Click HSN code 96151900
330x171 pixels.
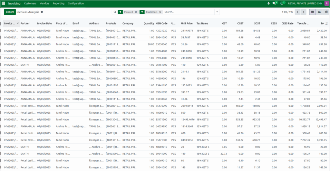pyautogui.click(x=161, y=65)
